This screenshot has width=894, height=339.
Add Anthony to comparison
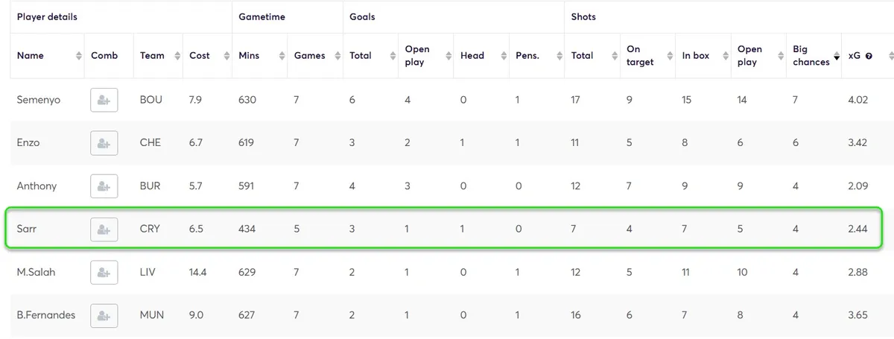coord(104,186)
